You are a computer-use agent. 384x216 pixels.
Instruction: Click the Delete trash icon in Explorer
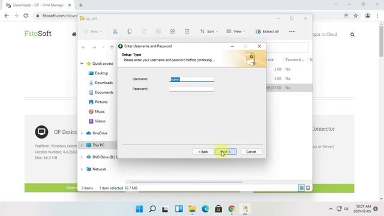click(187, 31)
